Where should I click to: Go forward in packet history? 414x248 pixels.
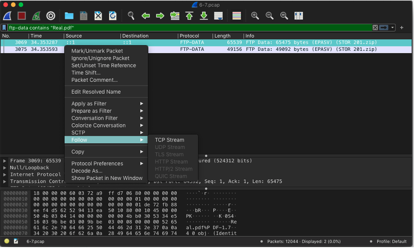160,16
